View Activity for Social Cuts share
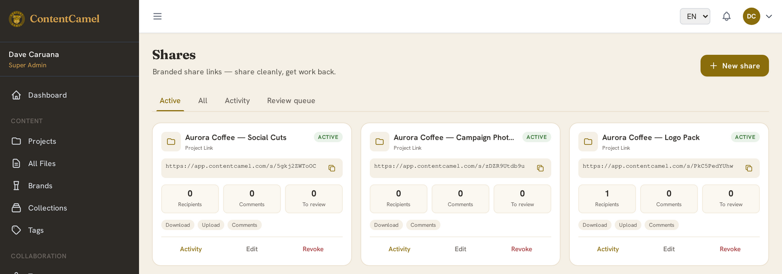The image size is (782, 274). tap(191, 249)
